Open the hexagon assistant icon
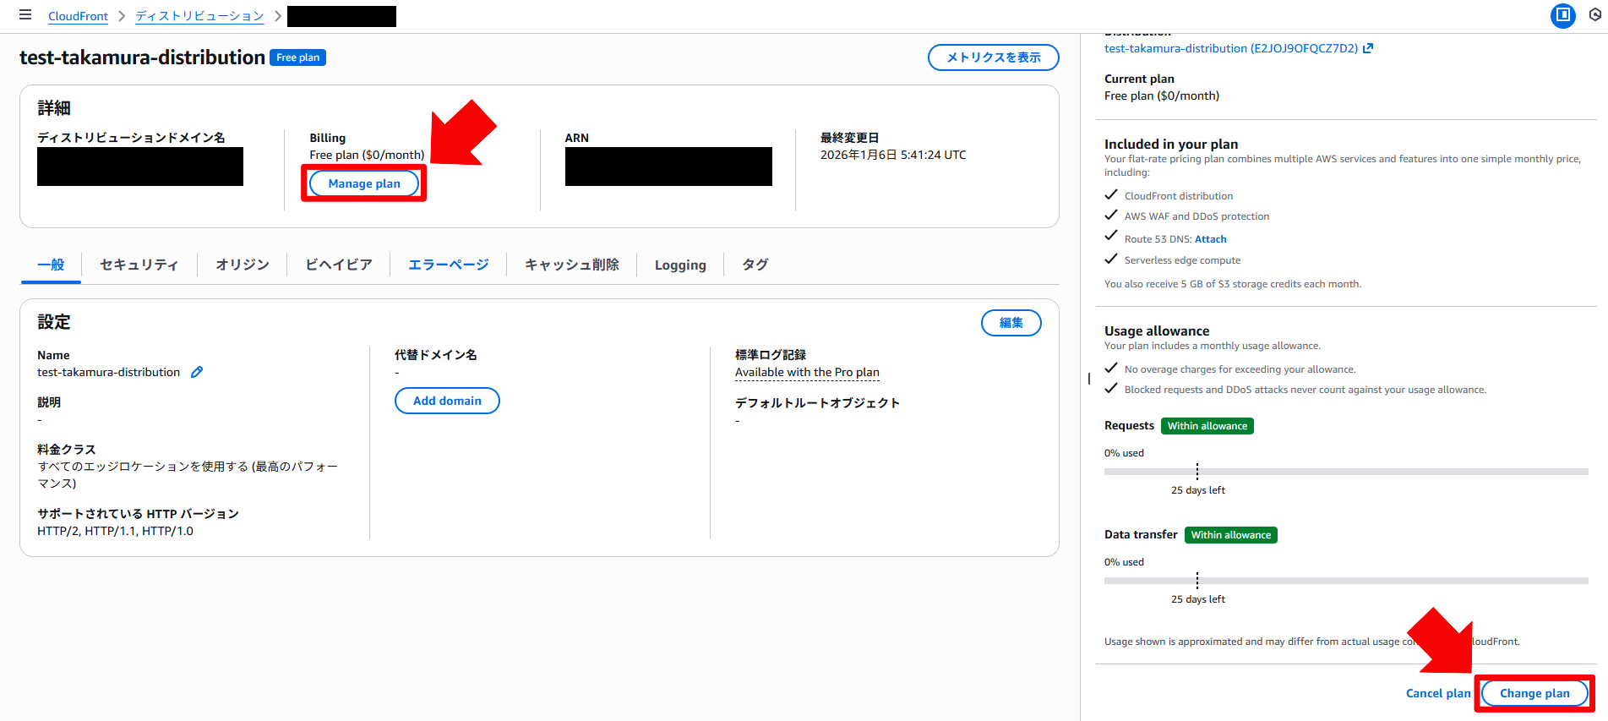 pyautogui.click(x=1595, y=15)
